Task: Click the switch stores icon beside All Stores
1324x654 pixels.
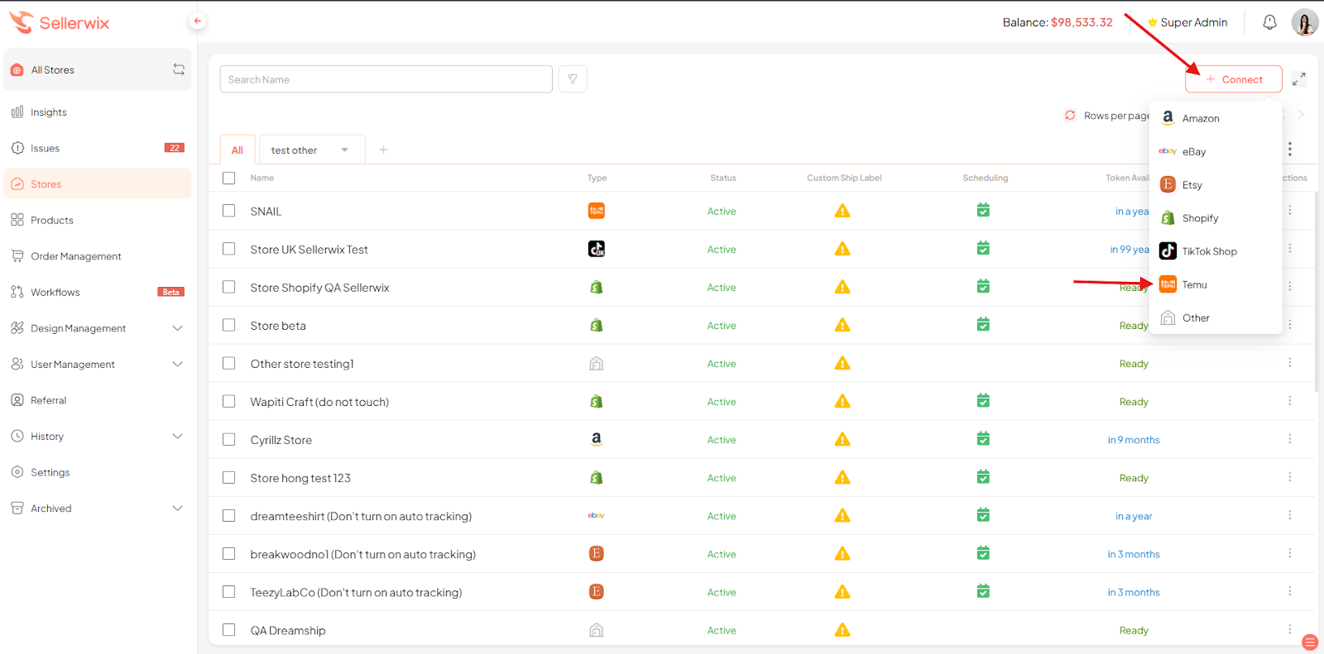Action: pos(179,69)
